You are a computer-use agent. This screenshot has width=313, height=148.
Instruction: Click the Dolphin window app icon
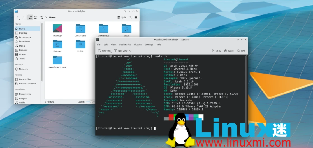[x=16, y=11]
